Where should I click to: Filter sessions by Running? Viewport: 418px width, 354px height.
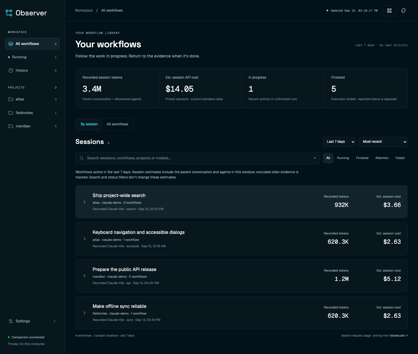point(343,158)
